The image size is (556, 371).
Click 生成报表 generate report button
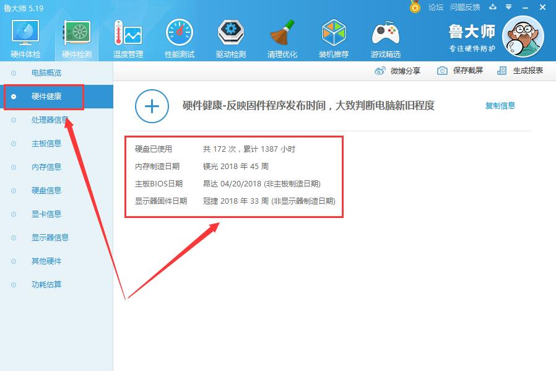pyautogui.click(x=520, y=71)
